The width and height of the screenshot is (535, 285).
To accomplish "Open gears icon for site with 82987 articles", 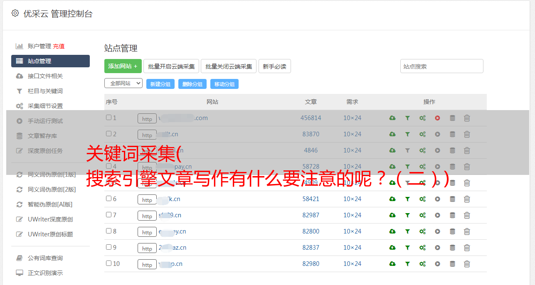I will pyautogui.click(x=422, y=215).
